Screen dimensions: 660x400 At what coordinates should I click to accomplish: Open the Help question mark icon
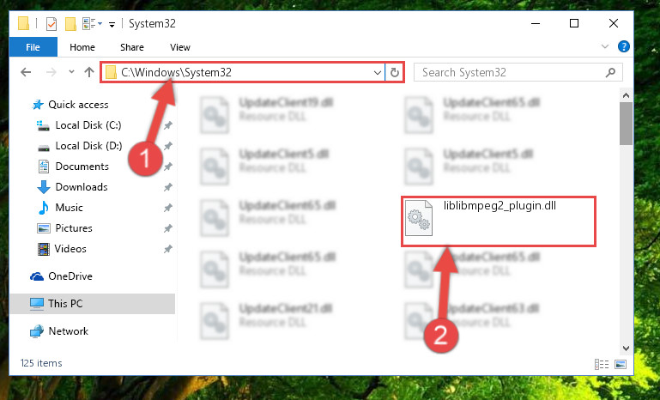point(623,46)
